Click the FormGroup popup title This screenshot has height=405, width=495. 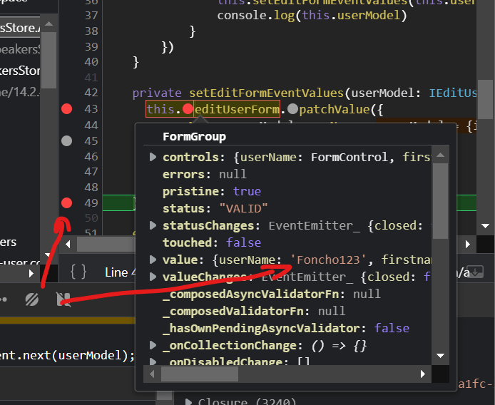tap(194, 136)
